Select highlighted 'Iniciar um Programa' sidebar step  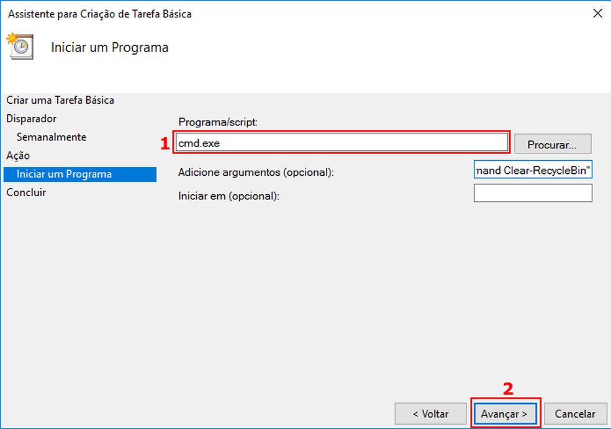65,174
